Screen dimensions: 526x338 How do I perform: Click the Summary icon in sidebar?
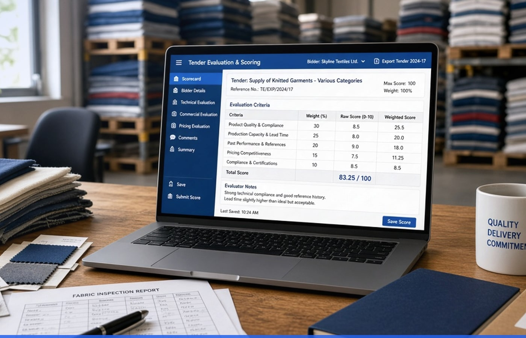point(172,149)
